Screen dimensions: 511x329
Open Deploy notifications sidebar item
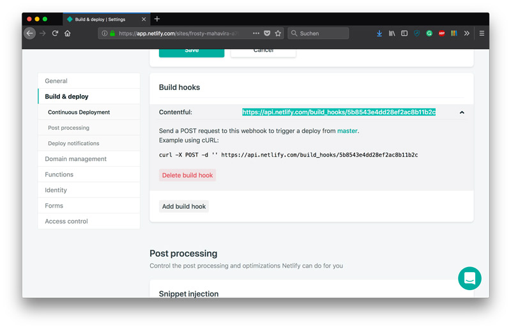(89, 144)
